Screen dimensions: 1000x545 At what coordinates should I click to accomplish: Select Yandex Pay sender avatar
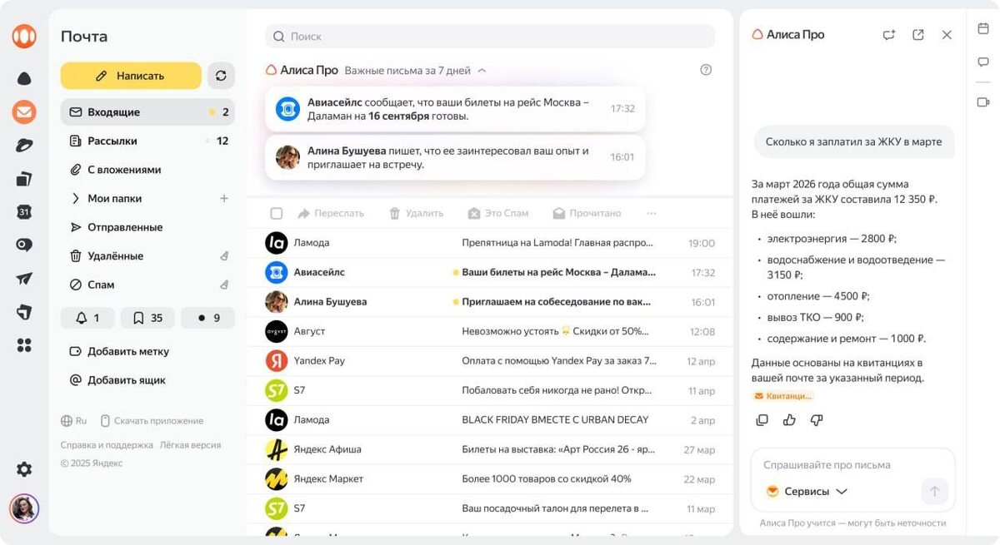tap(277, 361)
